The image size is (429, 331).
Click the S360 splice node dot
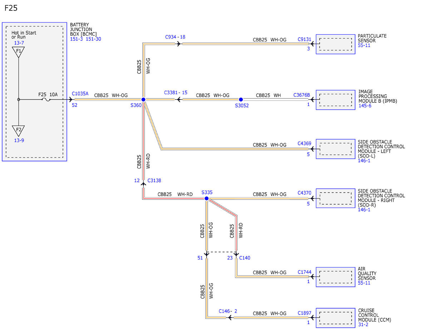point(143,99)
